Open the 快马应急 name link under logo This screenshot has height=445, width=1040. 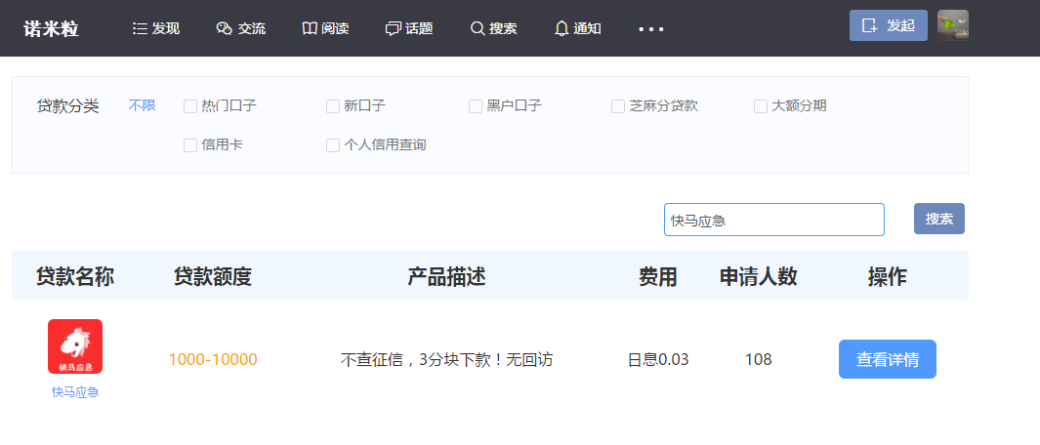[75, 392]
